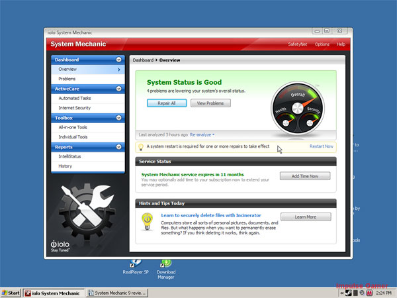Image resolution: width=397 pixels, height=298 pixels.
Task: Switch to System Mechanic 9 review taskbar item
Action: click(x=118, y=293)
